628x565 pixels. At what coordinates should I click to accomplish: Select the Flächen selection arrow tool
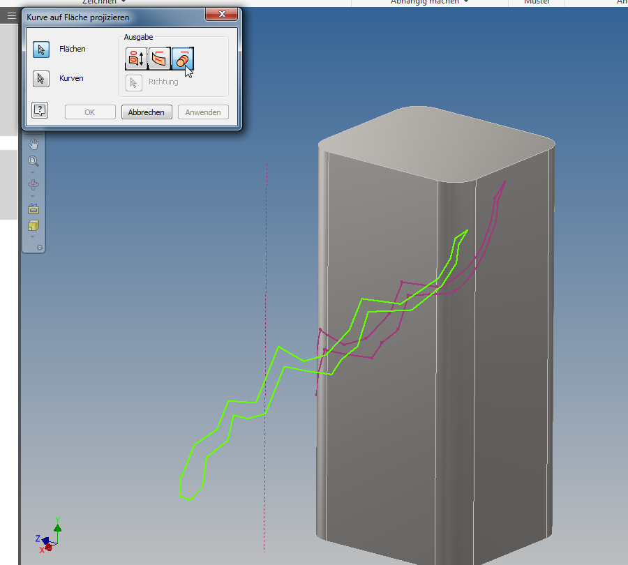(x=41, y=49)
